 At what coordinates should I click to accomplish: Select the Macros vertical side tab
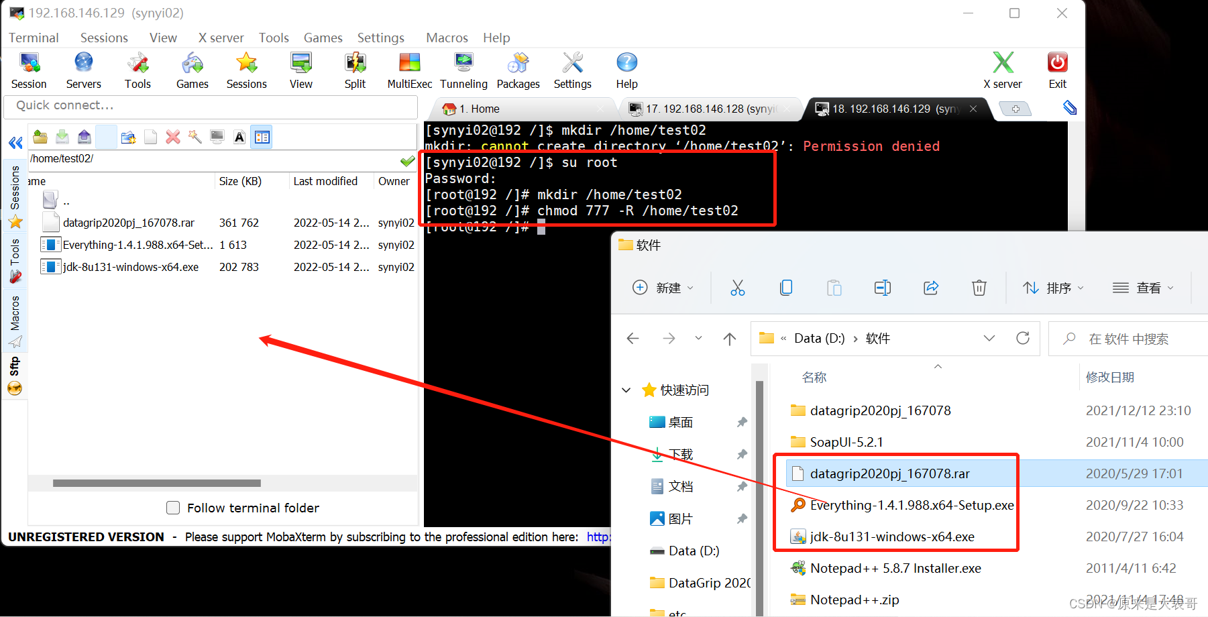click(x=15, y=320)
